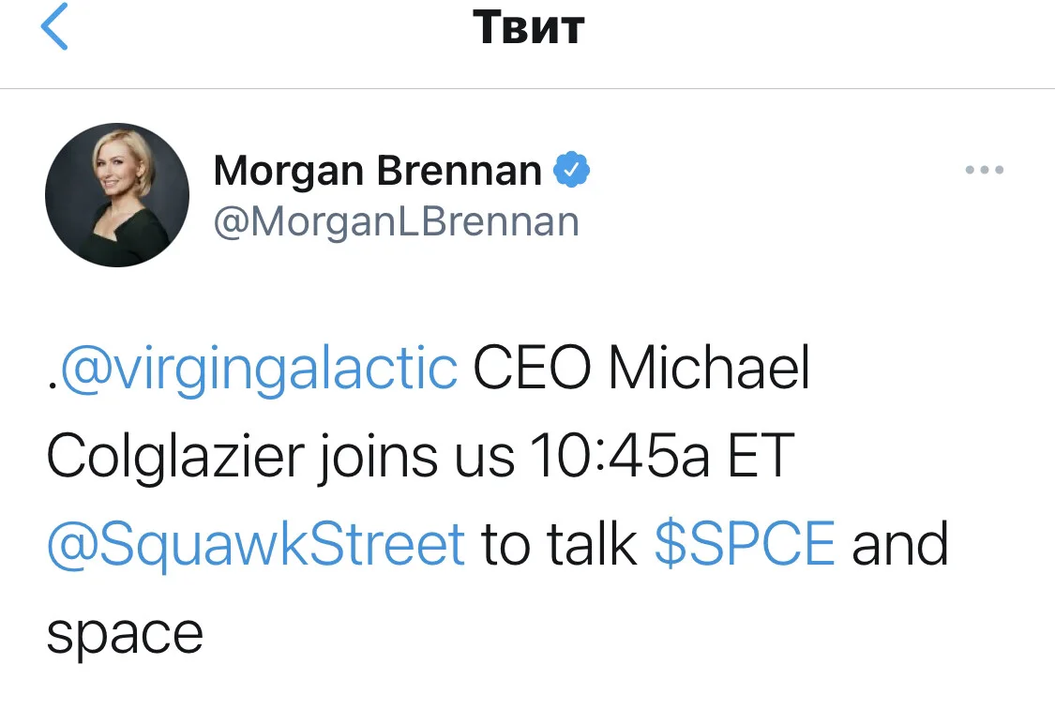Tap the blue verified badge
The image size is (1055, 725).
571,170
